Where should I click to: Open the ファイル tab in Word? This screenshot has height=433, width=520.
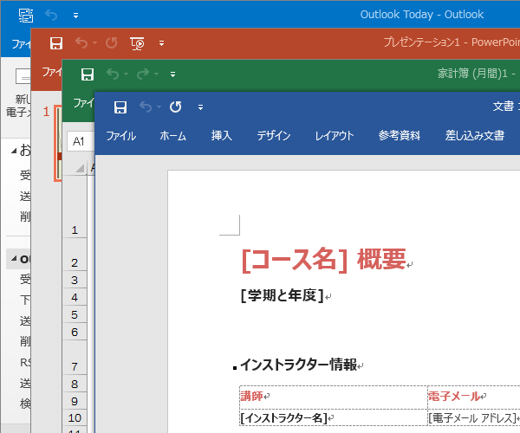tap(120, 136)
